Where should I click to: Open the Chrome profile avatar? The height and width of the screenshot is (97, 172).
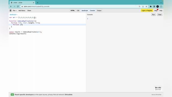[157, 6]
